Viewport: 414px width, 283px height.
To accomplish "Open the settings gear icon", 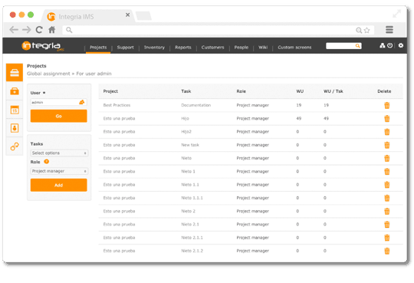I will pos(400,45).
